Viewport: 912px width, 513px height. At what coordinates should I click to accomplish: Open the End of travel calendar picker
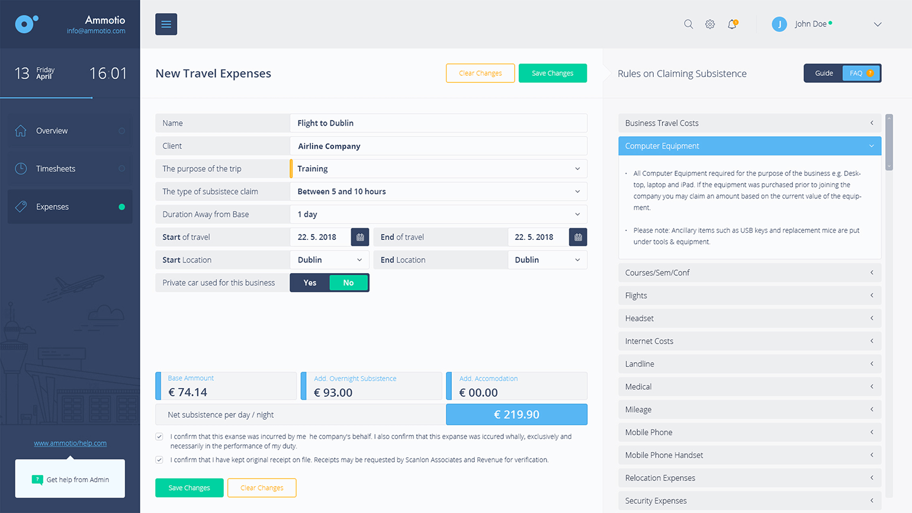click(x=578, y=237)
